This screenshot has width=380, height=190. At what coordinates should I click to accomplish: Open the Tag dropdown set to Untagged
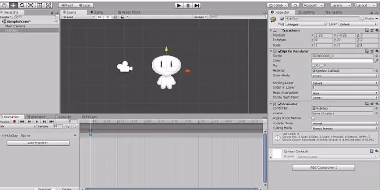(x=306, y=24)
